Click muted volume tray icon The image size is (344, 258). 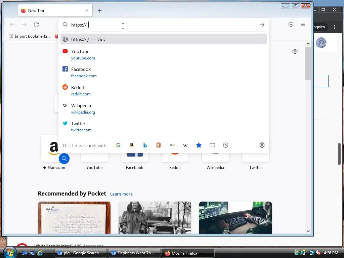tap(318, 253)
